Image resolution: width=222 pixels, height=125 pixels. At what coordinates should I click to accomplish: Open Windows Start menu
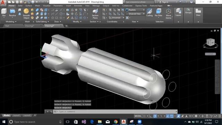point(4,122)
